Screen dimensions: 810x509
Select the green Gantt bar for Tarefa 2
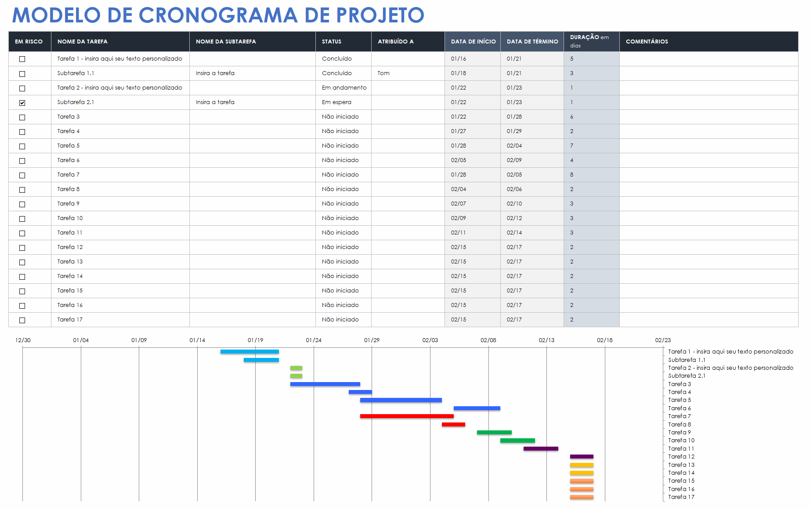296,368
